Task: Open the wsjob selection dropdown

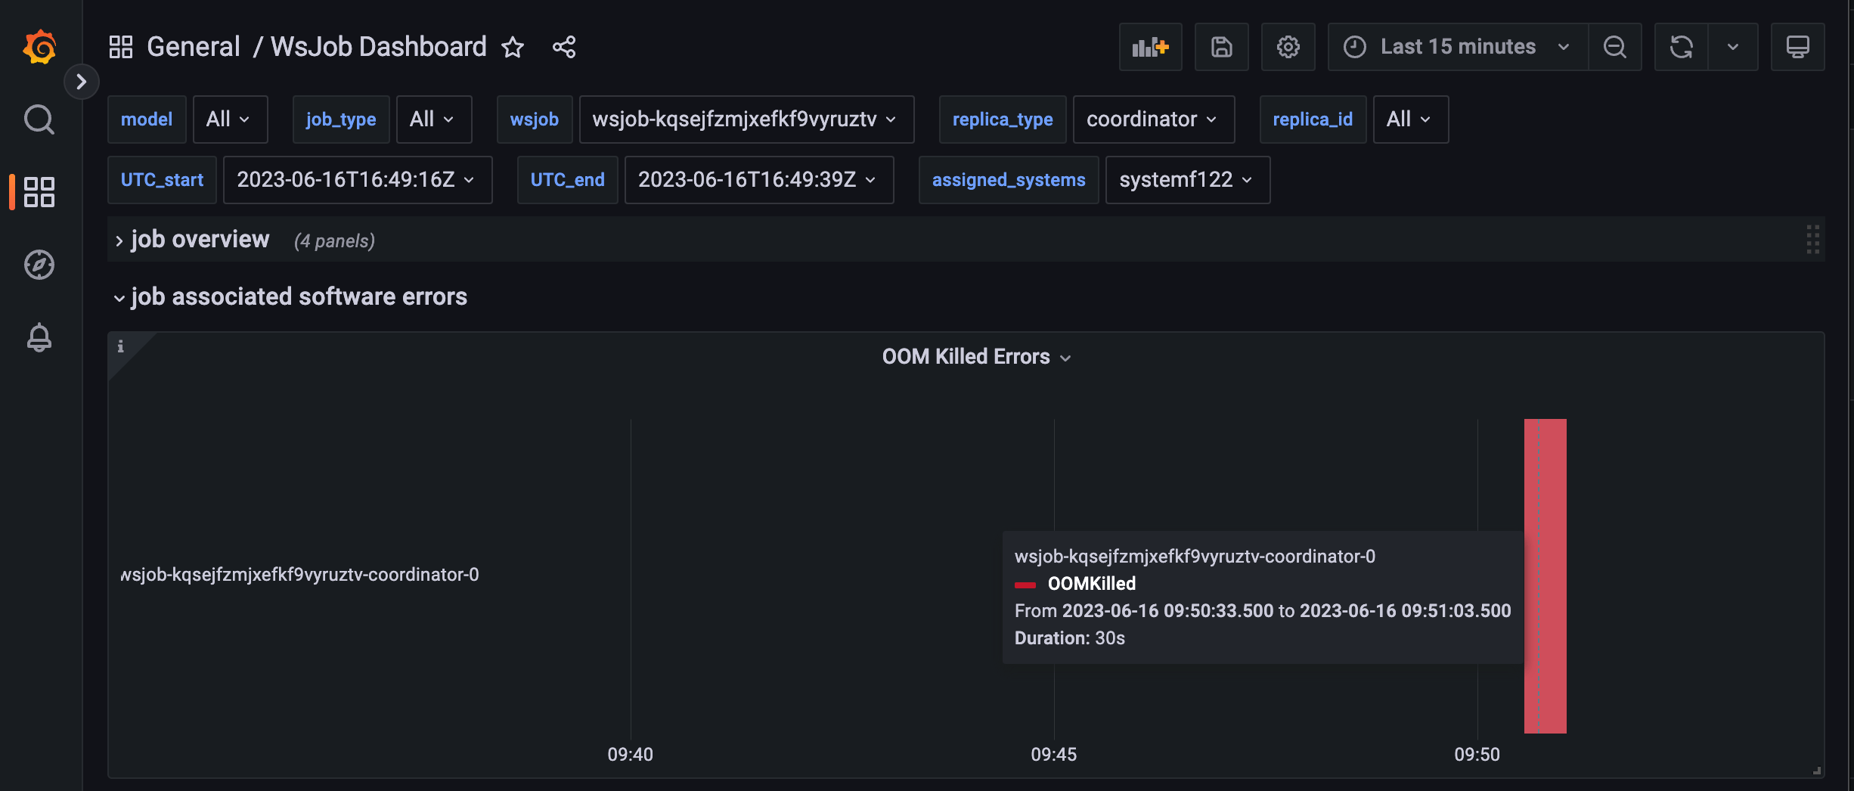Action: click(x=746, y=119)
